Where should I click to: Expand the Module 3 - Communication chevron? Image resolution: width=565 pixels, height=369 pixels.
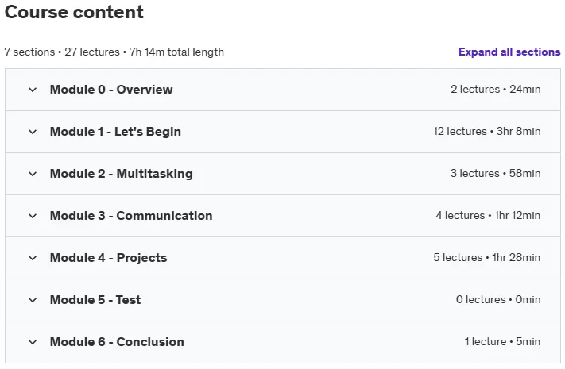33,216
